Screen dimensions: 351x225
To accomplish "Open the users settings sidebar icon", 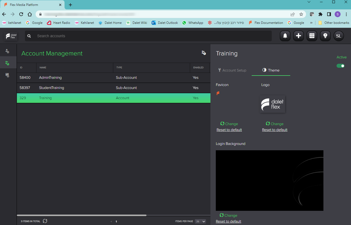I will point(7,51).
